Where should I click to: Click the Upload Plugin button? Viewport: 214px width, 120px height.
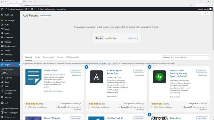click(45, 16)
